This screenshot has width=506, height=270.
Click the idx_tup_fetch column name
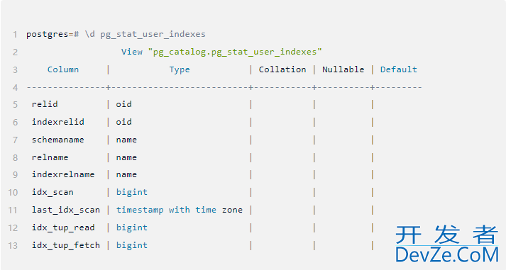(66, 245)
